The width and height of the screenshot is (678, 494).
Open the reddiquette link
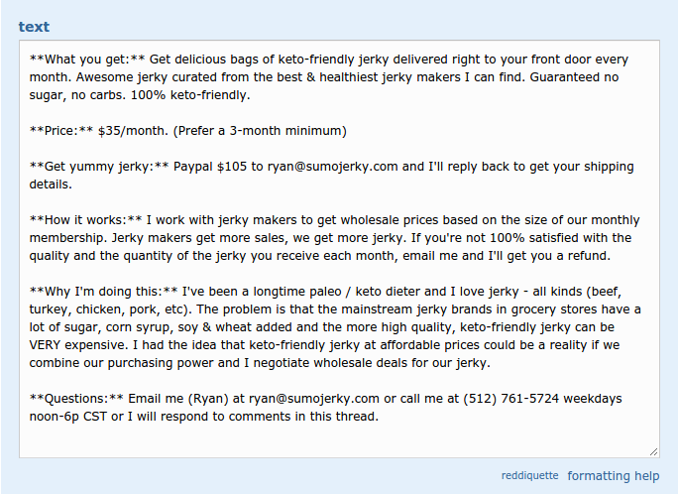529,476
